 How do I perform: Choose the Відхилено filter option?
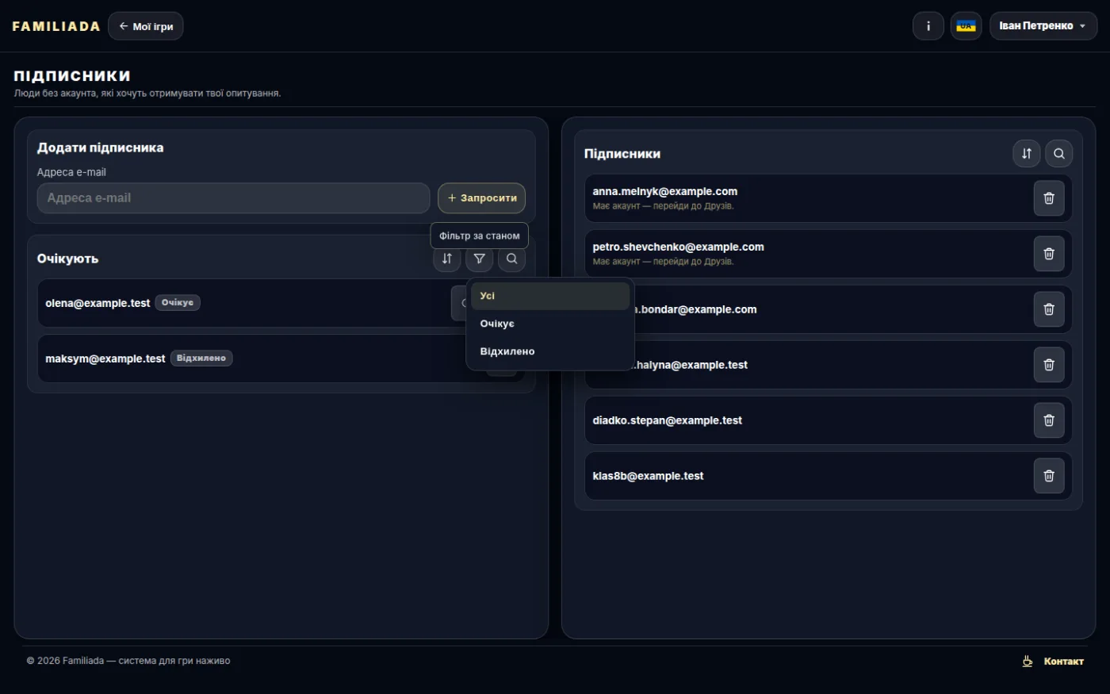[x=550, y=351]
